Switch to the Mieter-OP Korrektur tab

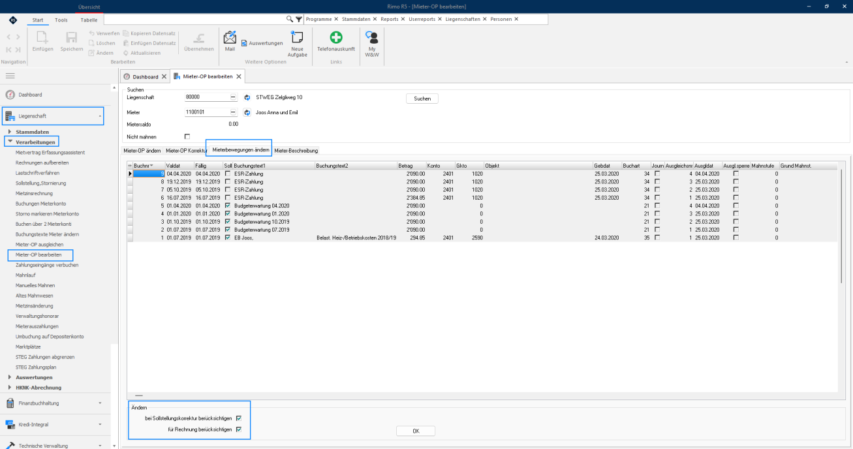[185, 151]
